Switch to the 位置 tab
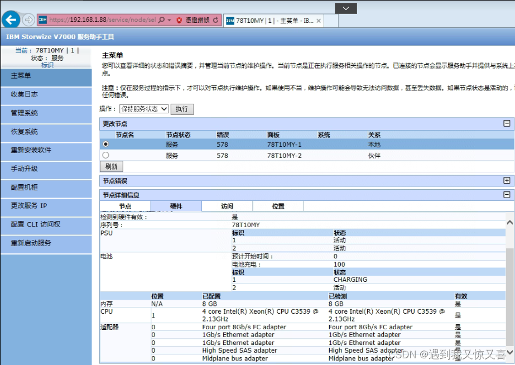Image resolution: width=515 pixels, height=365 pixels. pos(278,205)
